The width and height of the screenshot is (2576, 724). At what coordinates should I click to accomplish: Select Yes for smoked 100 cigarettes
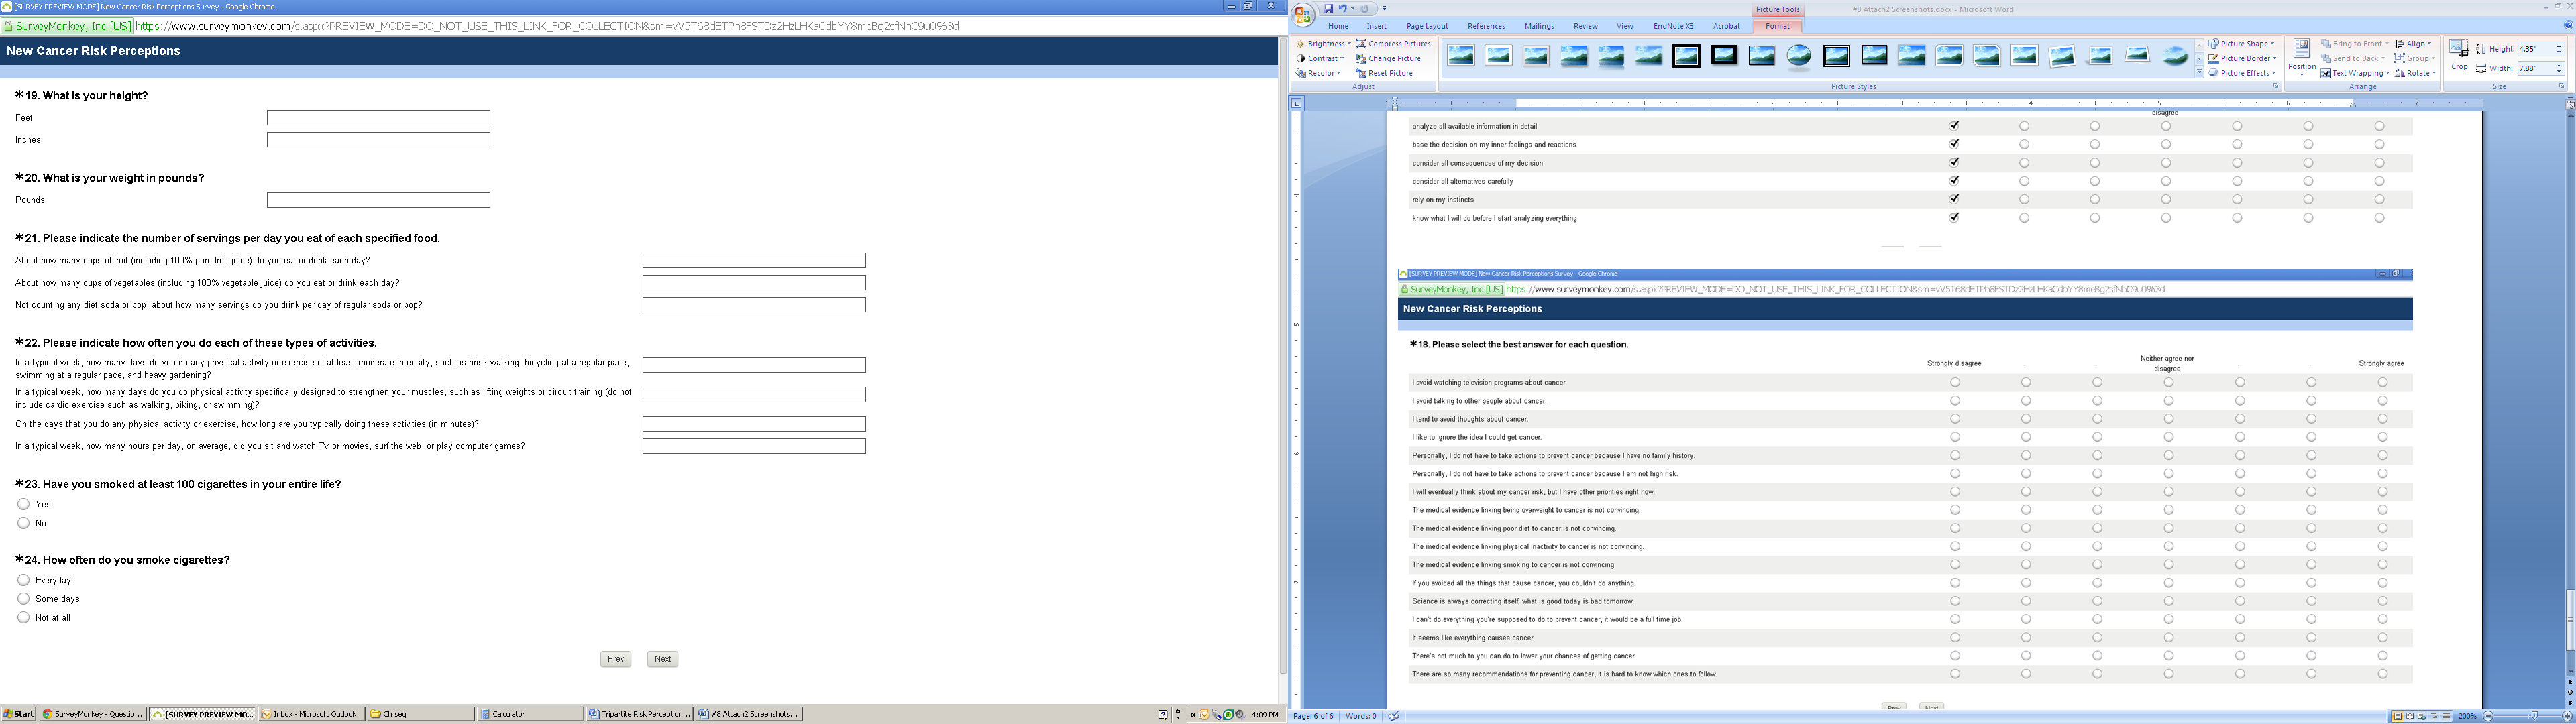point(23,504)
